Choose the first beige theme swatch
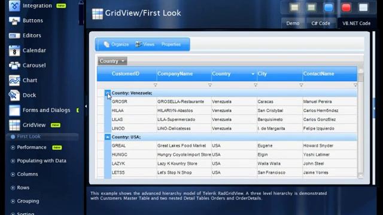The image size is (383, 215). 294,8
